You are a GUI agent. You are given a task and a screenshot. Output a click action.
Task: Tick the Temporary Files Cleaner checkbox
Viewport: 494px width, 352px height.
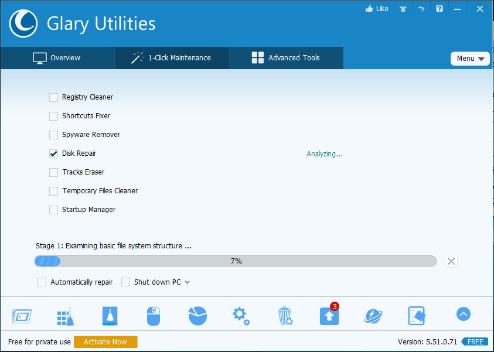tap(53, 191)
